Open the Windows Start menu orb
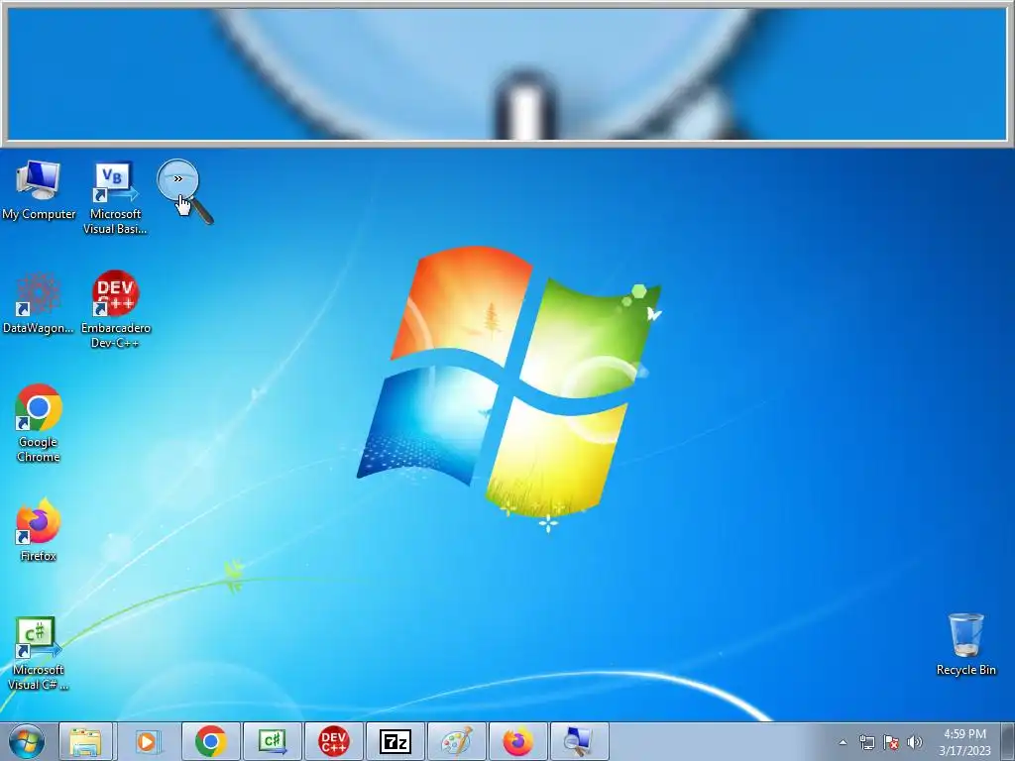Image resolution: width=1015 pixels, height=761 pixels. click(x=28, y=741)
